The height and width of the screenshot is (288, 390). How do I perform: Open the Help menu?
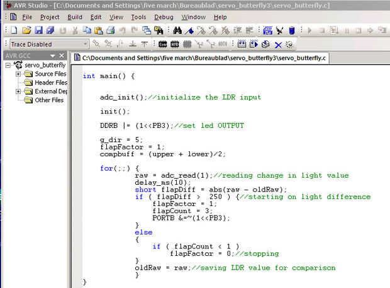(x=220, y=17)
